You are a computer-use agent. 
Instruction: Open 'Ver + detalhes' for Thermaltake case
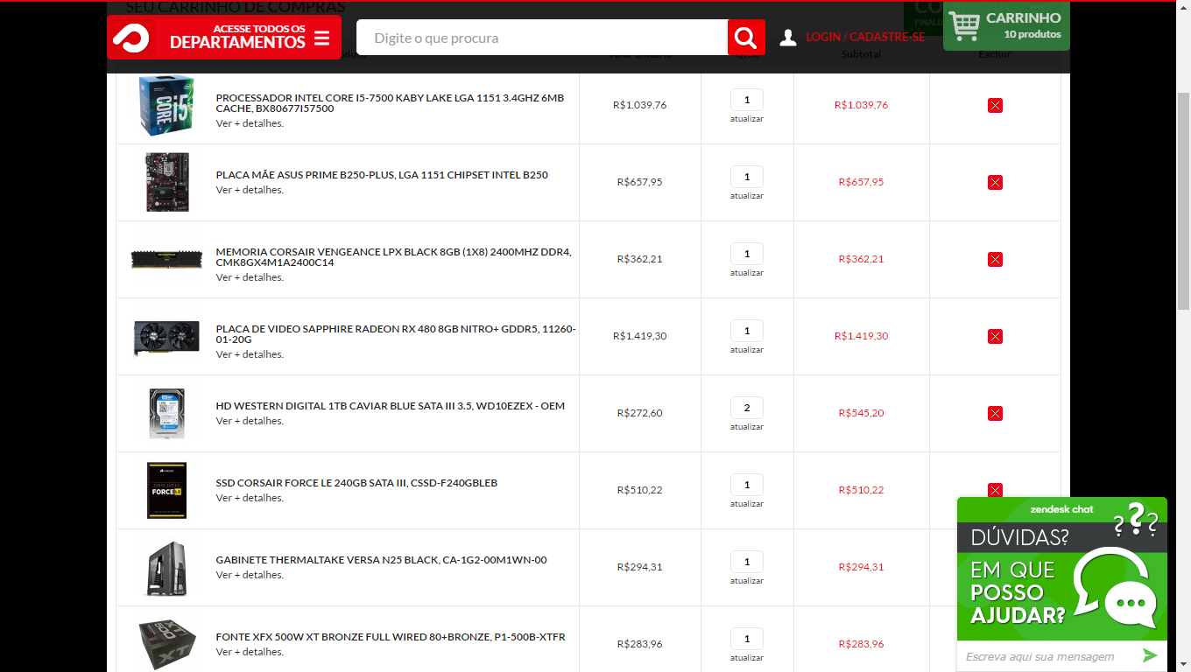[x=250, y=575]
